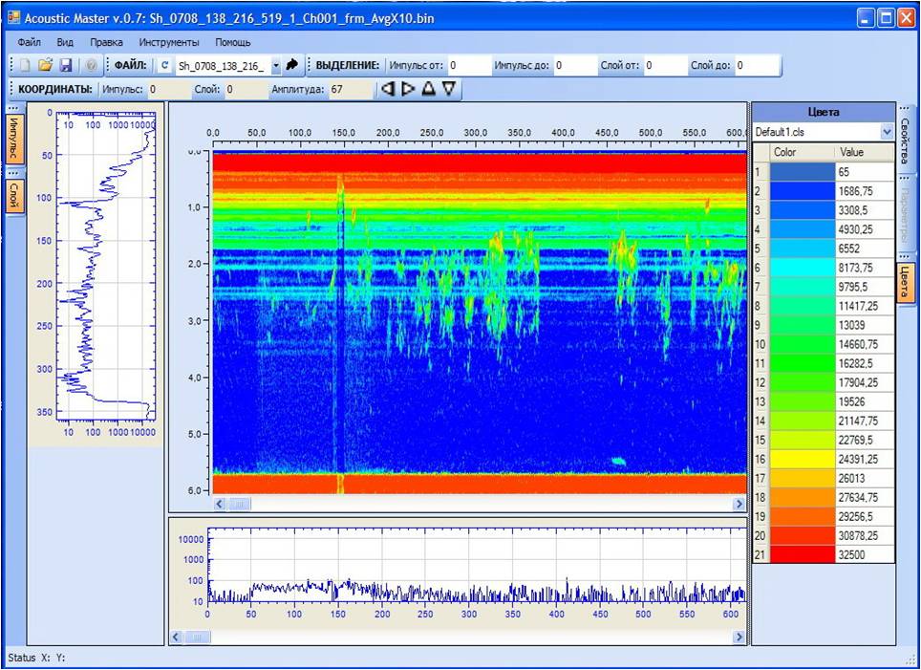Open the Инструменты menu
The image size is (921, 670).
tap(169, 43)
